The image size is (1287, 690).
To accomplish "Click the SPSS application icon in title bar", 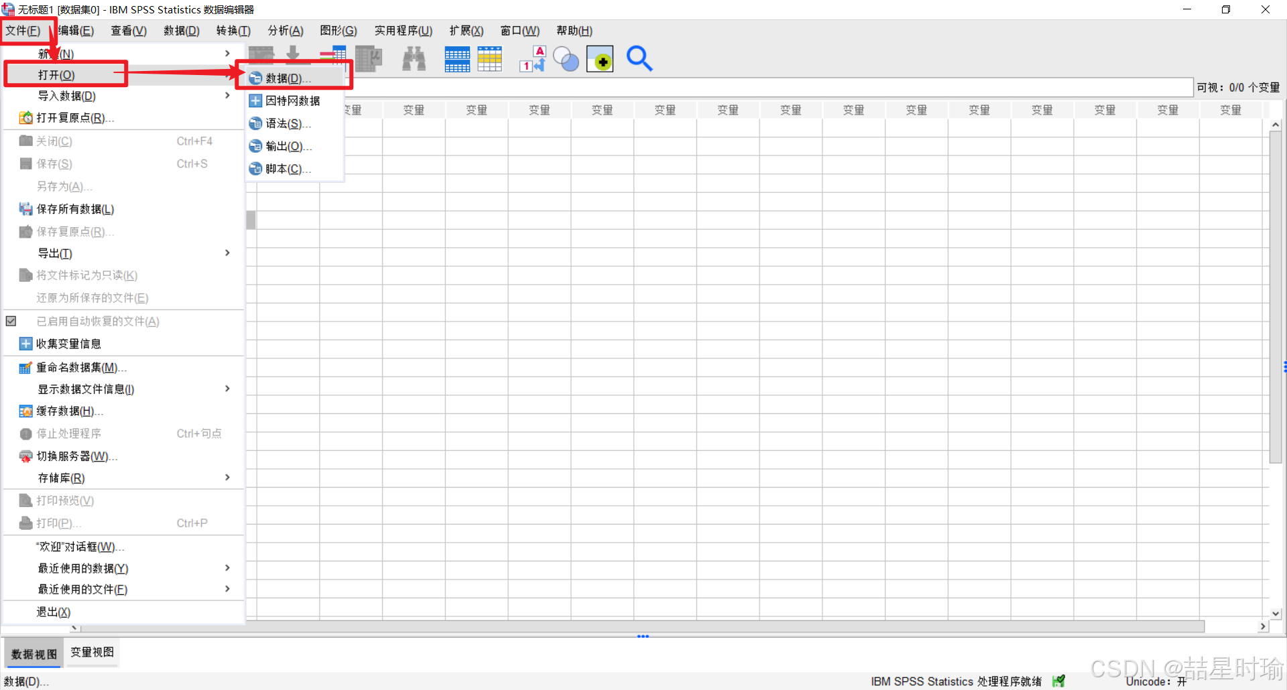I will [x=8, y=9].
